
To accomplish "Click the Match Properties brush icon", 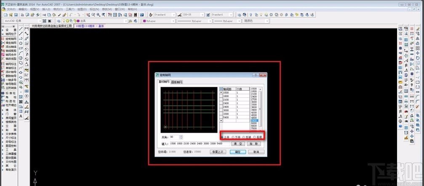I will (59, 15).
